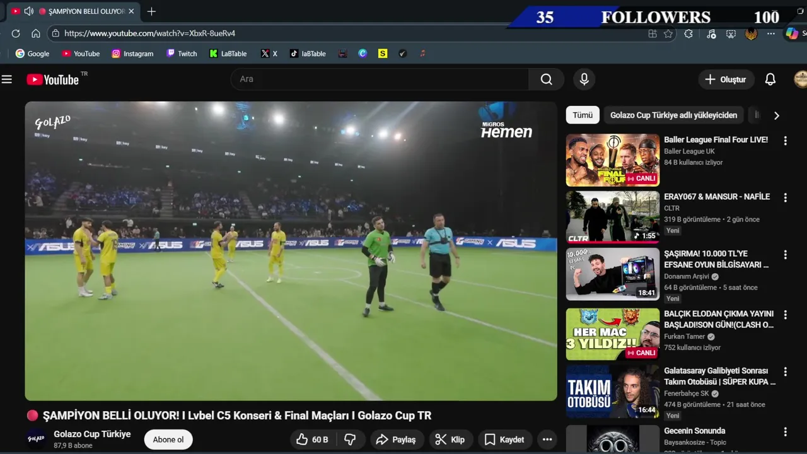Subscribe with the Abone ol button
Screen dimensions: 807x454
click(x=168, y=439)
